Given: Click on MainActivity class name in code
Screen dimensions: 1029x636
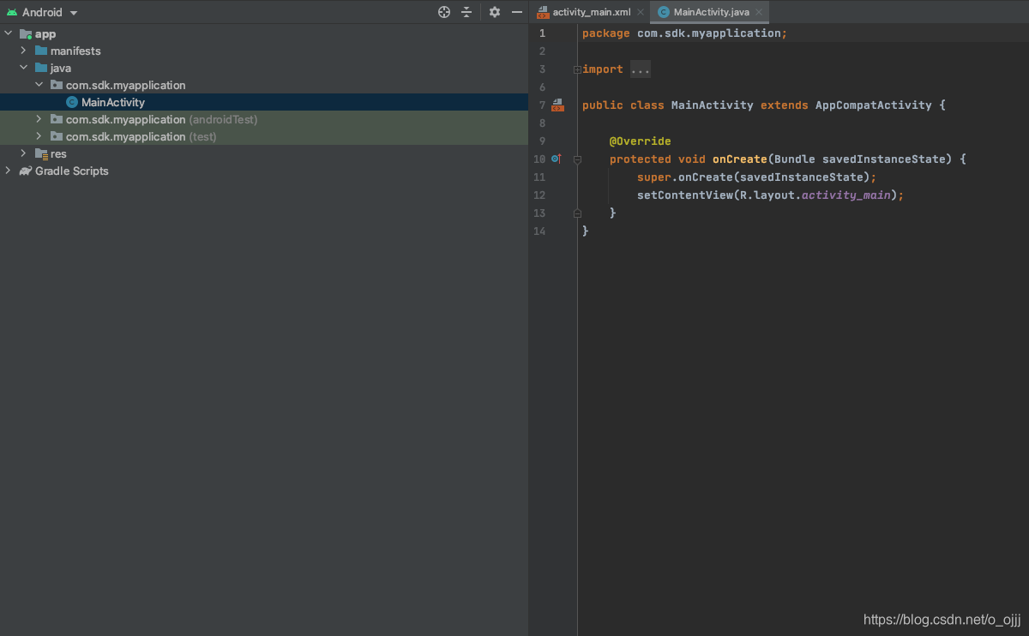Looking at the screenshot, I should coord(713,105).
